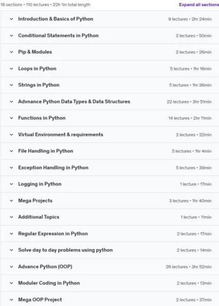This screenshot has height=306, width=219.
Task: Click chevron beside Pip & Modules
Action: point(11,52)
